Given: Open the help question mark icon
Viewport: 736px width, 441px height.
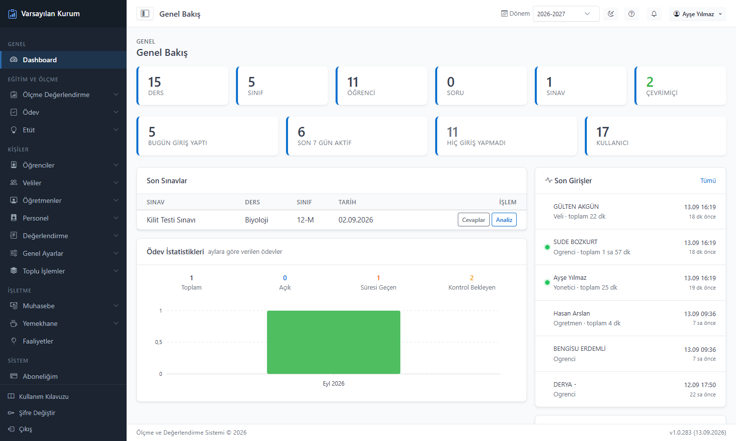Looking at the screenshot, I should click(x=631, y=14).
